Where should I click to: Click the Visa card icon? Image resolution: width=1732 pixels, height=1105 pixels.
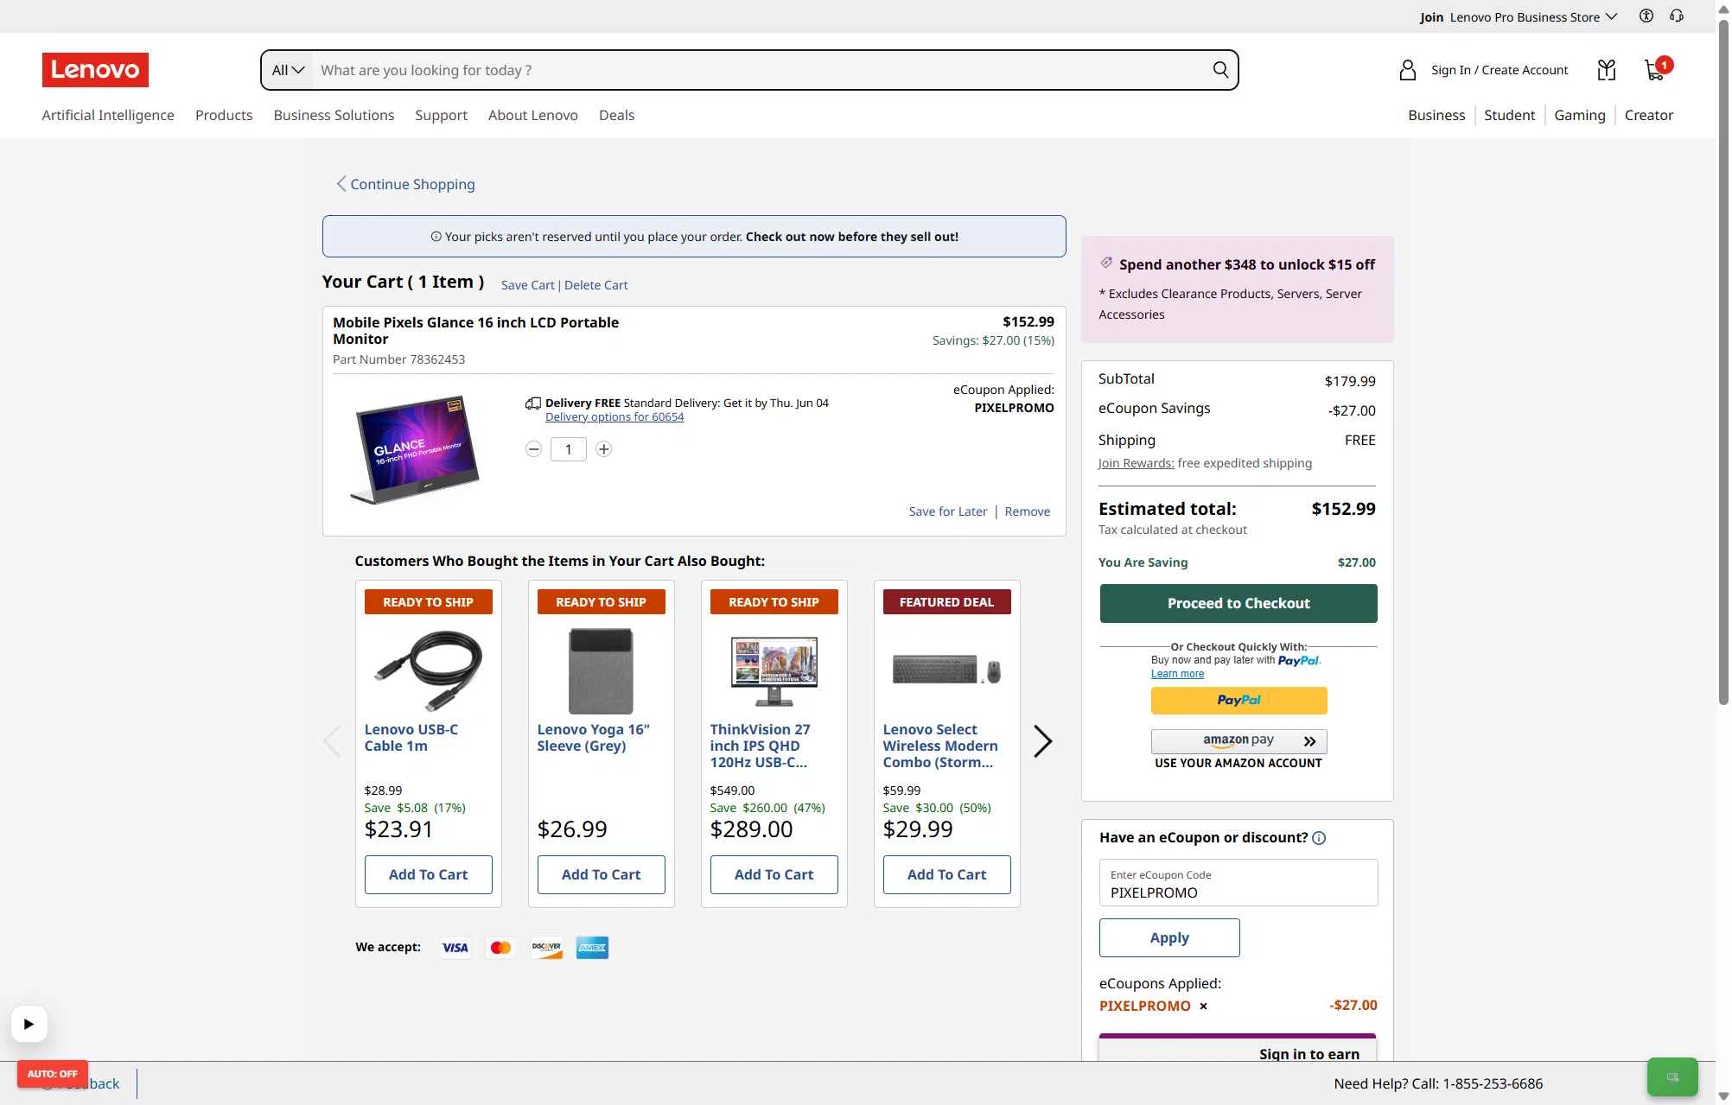455,948
